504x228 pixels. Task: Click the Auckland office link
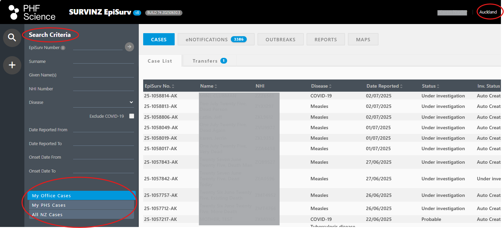(488, 12)
